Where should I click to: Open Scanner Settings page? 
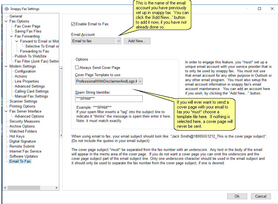click(x=23, y=101)
